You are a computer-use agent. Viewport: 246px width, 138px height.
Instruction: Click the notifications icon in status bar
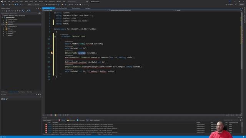244,137
